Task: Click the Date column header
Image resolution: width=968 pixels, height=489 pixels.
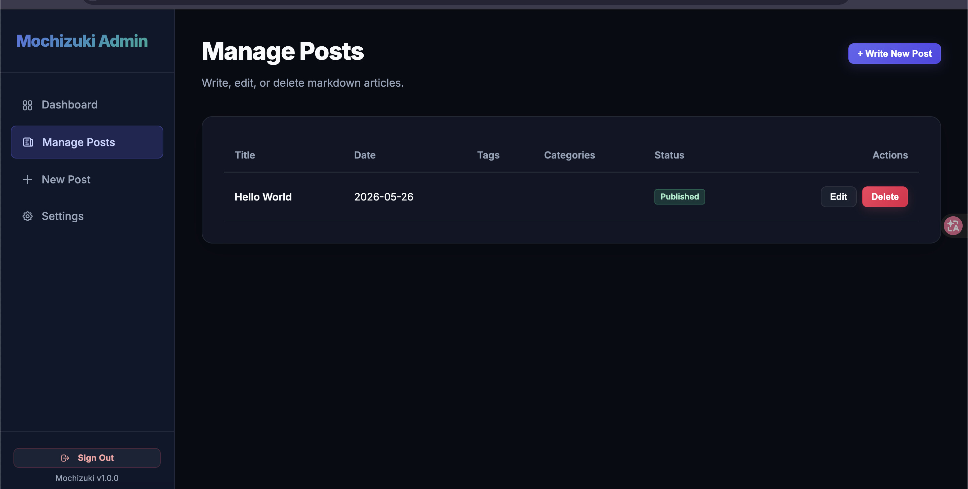Action: [364, 155]
